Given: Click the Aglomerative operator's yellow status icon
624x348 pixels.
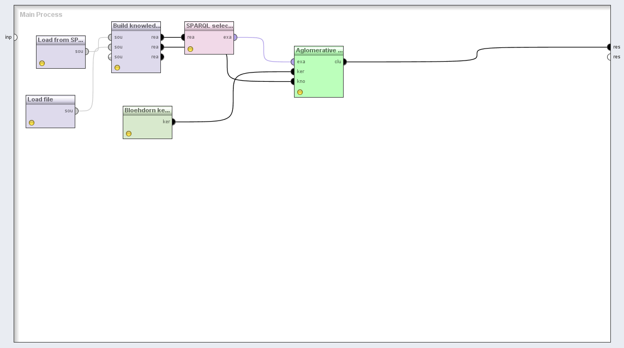Looking at the screenshot, I should tap(300, 92).
